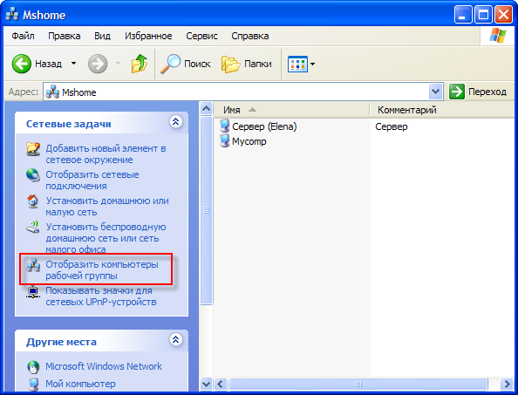Viewport: 518px width, 395px height.
Task: Click the Сервер (Elena) computer icon
Action: 224,126
